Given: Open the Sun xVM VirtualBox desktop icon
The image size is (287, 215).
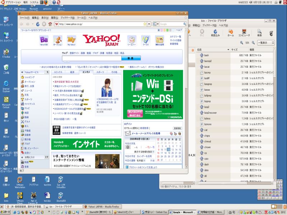Looking at the screenshot, I should pyautogui.click(x=61, y=182).
